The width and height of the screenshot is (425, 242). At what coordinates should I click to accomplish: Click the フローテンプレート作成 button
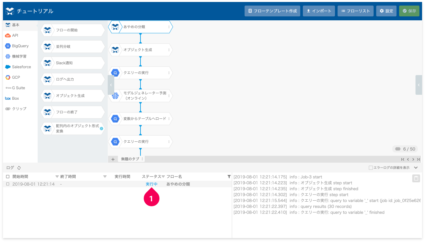(272, 11)
